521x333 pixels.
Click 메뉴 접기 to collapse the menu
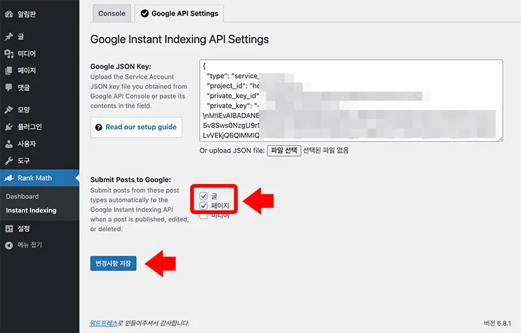(40, 245)
